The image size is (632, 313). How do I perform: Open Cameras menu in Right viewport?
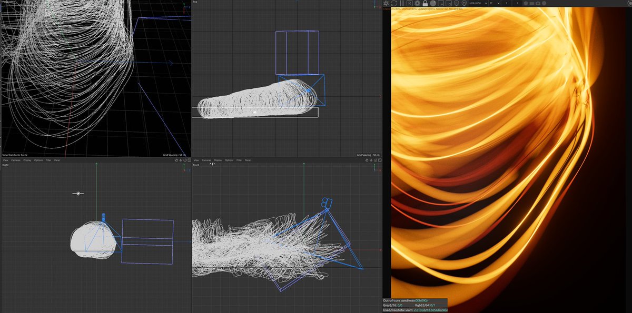(x=16, y=160)
